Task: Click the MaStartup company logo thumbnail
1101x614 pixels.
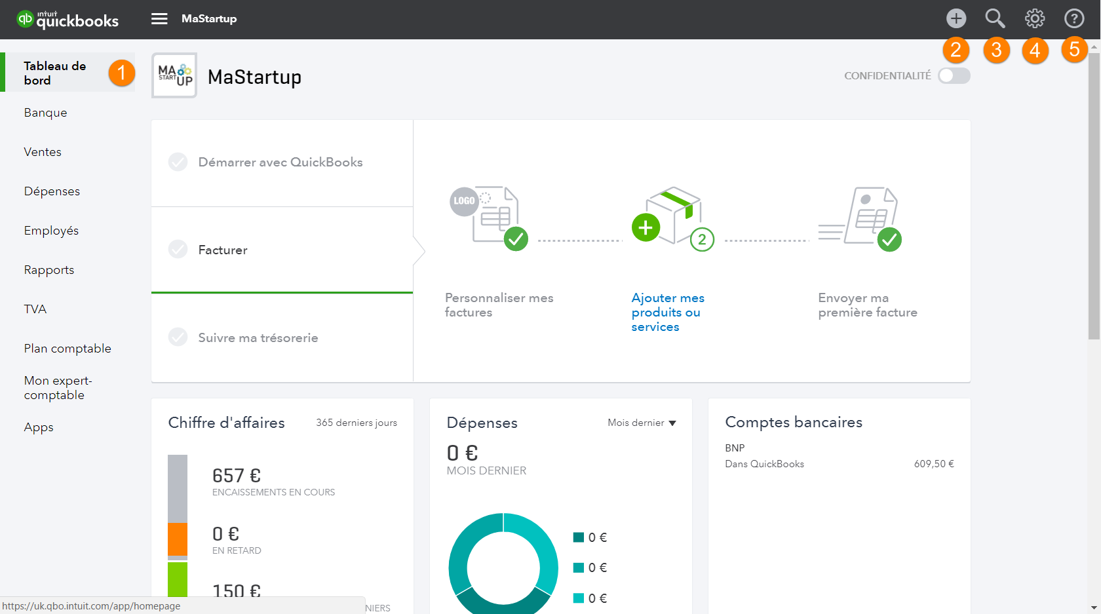Action: tap(174, 75)
